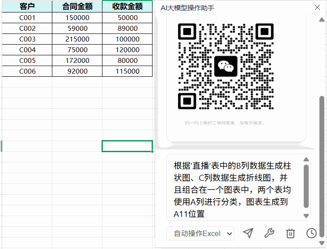This screenshot has width=327, height=249.
Task: Open settings via the wrench icon
Action: coord(269,233)
